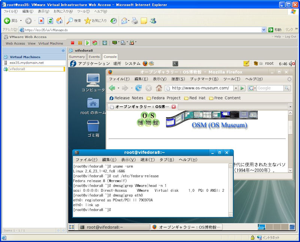Image resolution: width=300 pixels, height=242 pixels.
Task: Click the IE Stop button
Action: point(41,21)
